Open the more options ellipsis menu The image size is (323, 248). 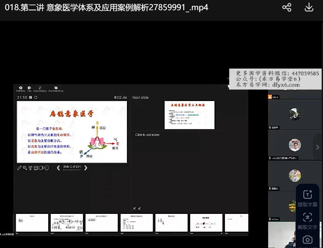tap(47, 168)
